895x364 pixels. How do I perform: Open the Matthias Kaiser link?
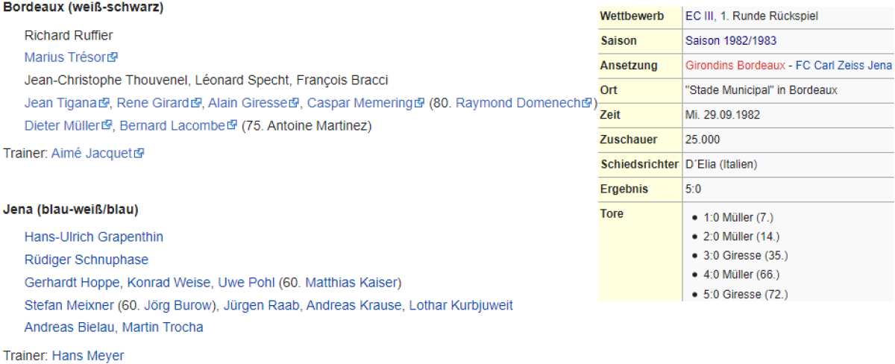[352, 283]
